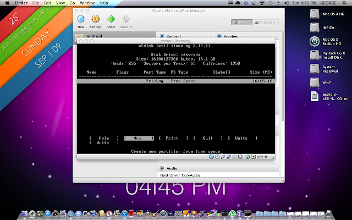Viewport: 352px width, 220px height.
Task: Click the clock Sun 4:45 PM
Action: (304, 3)
